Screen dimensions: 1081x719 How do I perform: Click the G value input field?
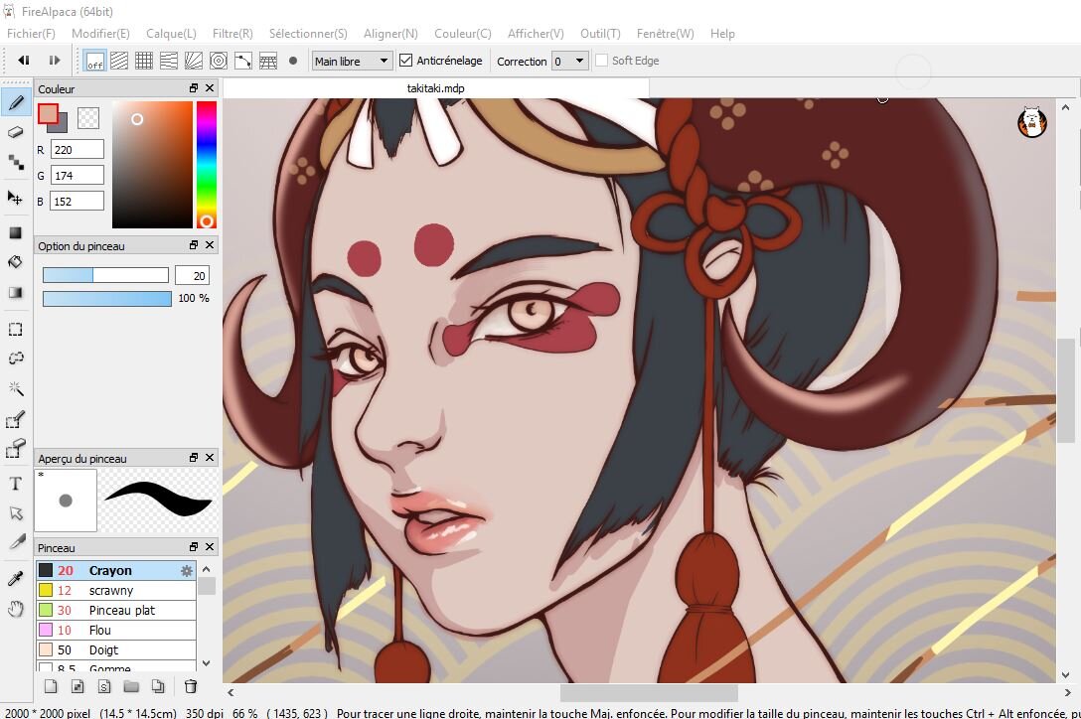click(x=77, y=175)
